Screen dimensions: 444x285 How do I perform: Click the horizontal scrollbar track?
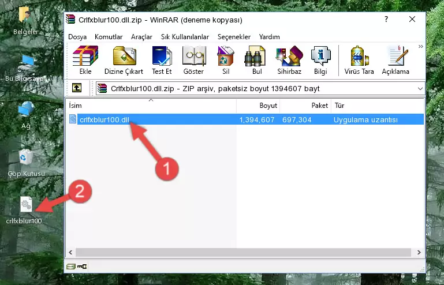point(243,252)
